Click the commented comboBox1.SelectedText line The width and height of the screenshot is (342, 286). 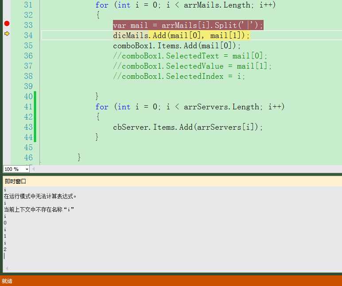point(190,56)
